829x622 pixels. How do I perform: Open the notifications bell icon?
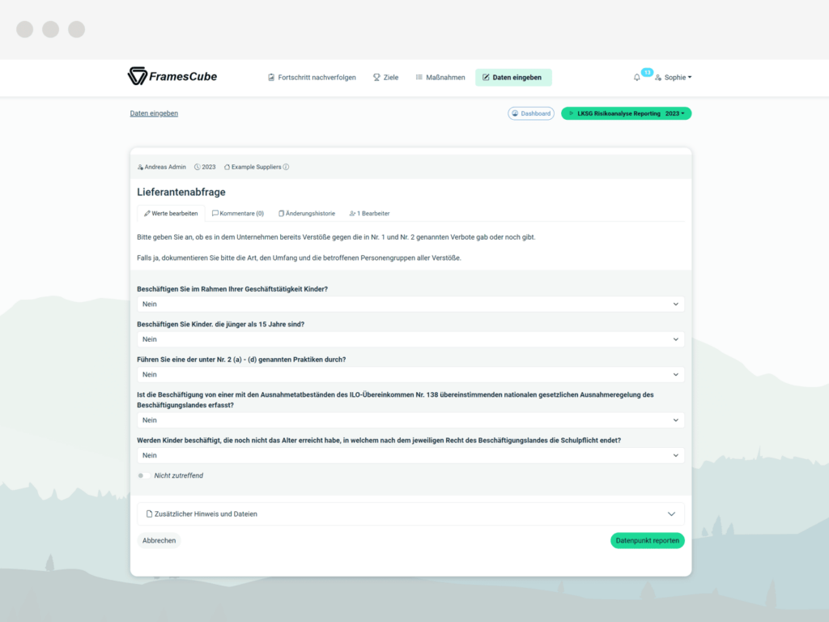636,77
